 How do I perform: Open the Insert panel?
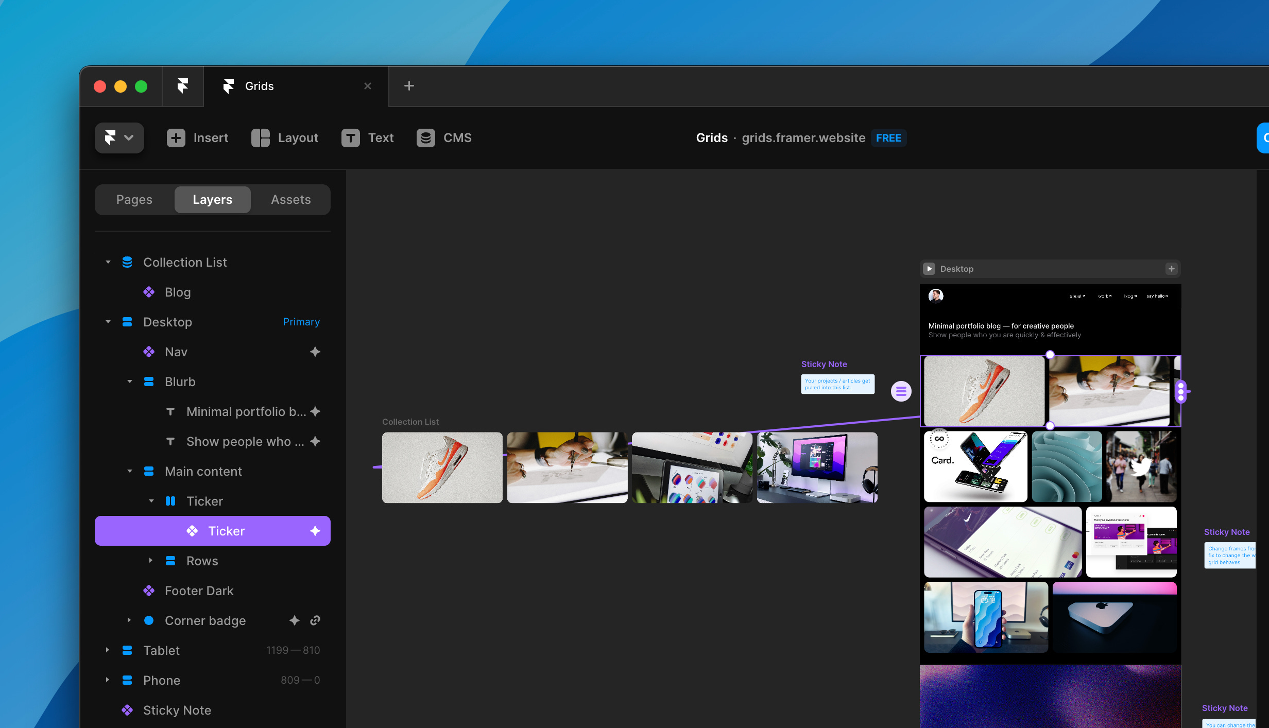coord(197,137)
